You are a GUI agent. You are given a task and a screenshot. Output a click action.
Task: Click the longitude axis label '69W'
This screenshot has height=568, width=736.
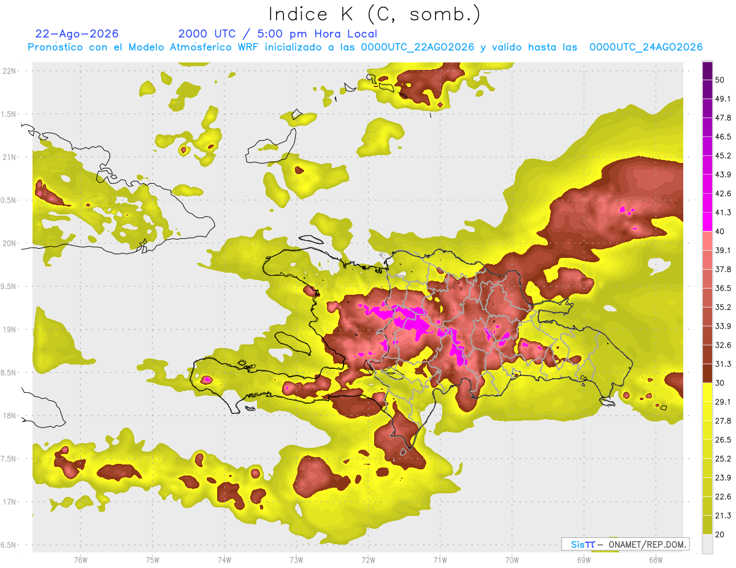tap(583, 560)
